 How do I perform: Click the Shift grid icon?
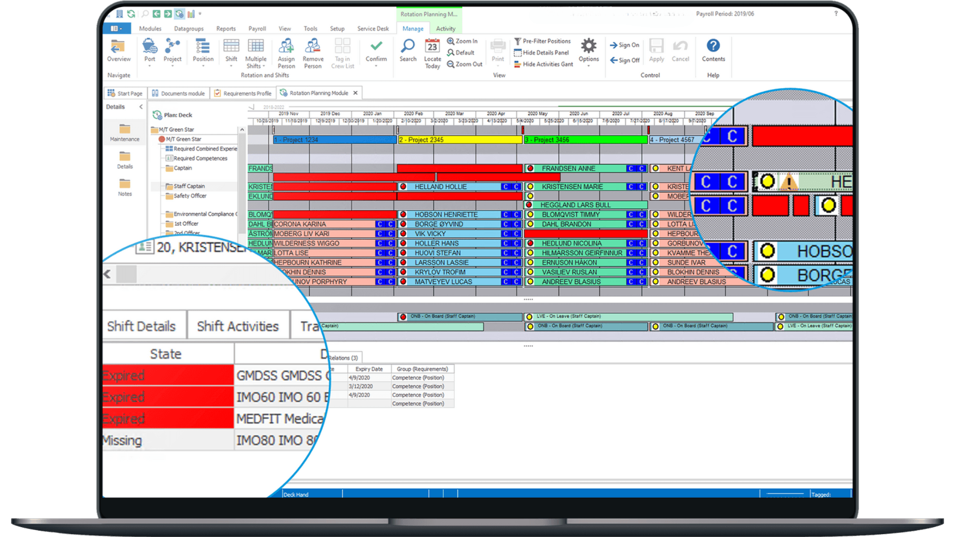(x=231, y=46)
